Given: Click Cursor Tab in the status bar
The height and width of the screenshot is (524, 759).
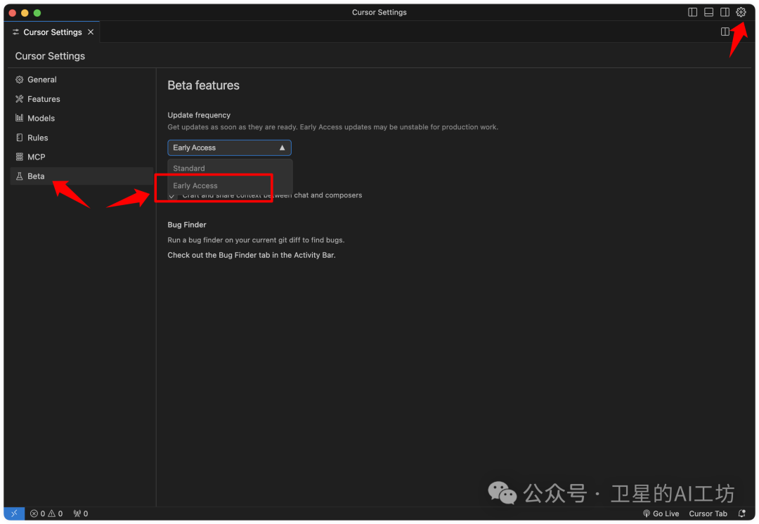Looking at the screenshot, I should pos(708,513).
